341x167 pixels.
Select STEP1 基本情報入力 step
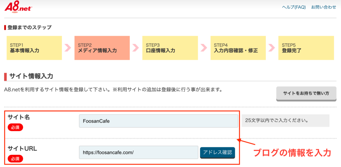34,48
